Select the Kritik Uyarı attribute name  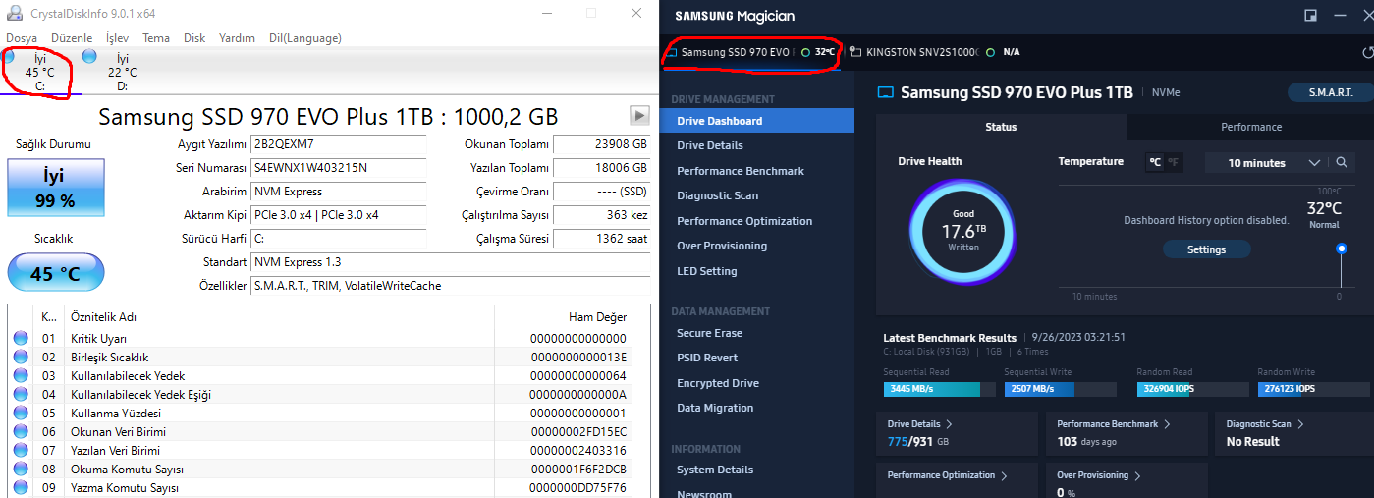[98, 339]
